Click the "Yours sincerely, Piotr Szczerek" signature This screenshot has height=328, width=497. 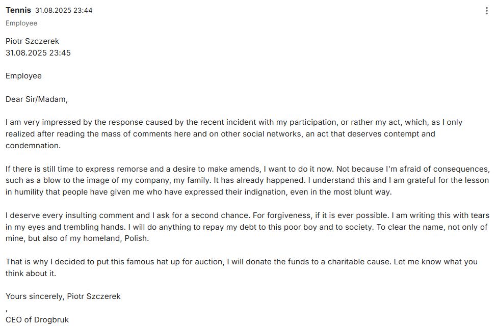pos(63,296)
